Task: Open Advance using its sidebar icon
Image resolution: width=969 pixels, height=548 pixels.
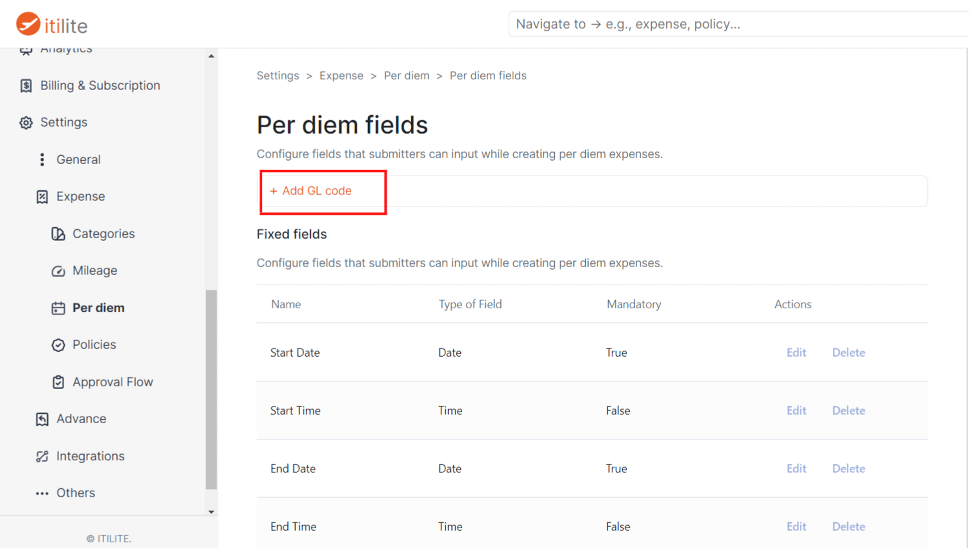Action: point(42,419)
